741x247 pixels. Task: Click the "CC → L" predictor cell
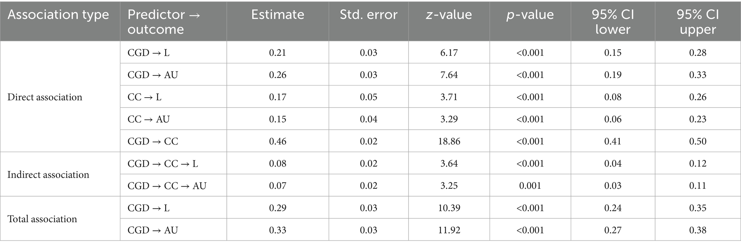click(x=144, y=97)
